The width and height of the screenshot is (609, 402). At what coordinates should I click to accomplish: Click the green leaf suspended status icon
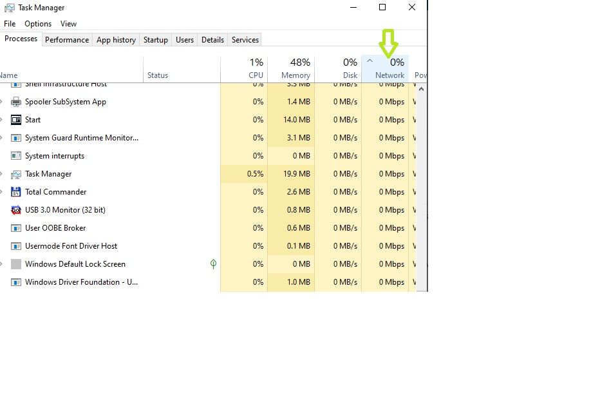[x=213, y=264]
